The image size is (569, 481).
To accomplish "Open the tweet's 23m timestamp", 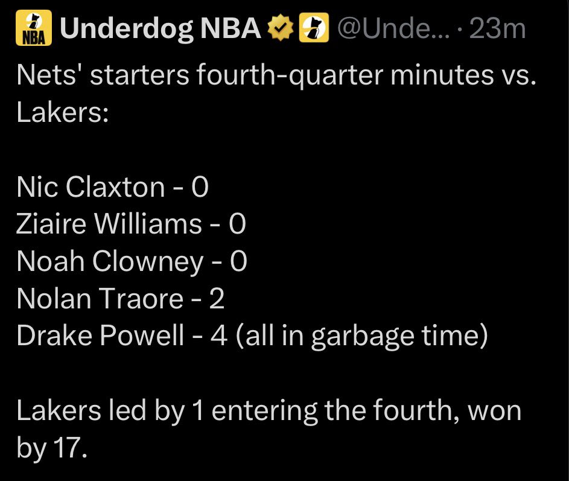I will coord(497,29).
